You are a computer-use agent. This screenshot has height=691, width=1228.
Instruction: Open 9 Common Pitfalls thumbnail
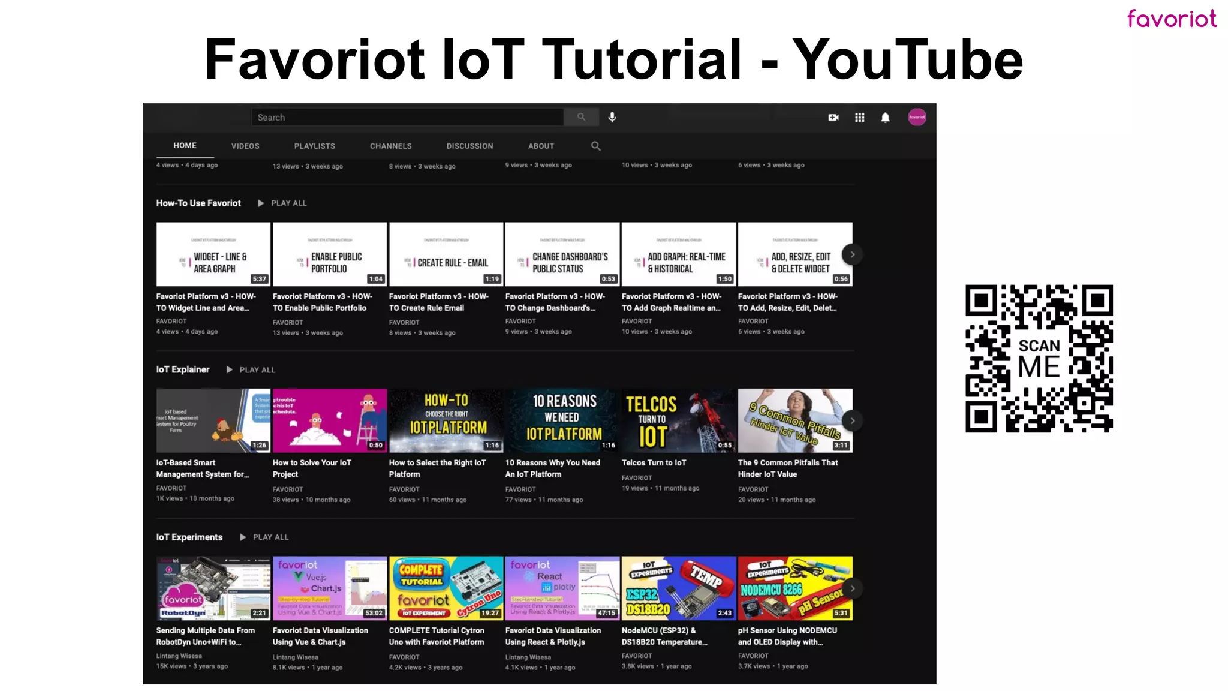[794, 420]
